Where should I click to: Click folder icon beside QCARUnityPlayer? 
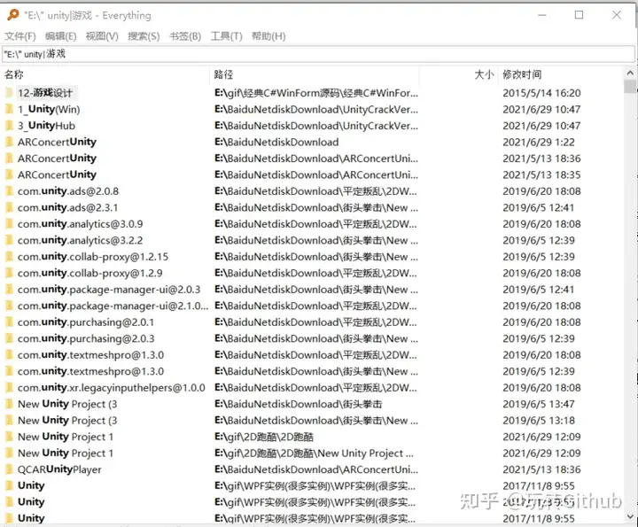coord(10,469)
